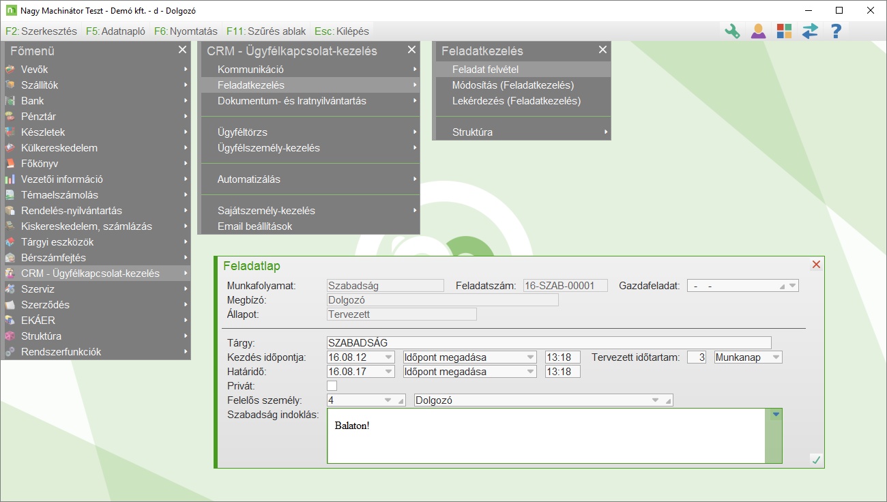Screen dimensions: 887x502
Task: Open the user profile icon
Action: coord(758,31)
